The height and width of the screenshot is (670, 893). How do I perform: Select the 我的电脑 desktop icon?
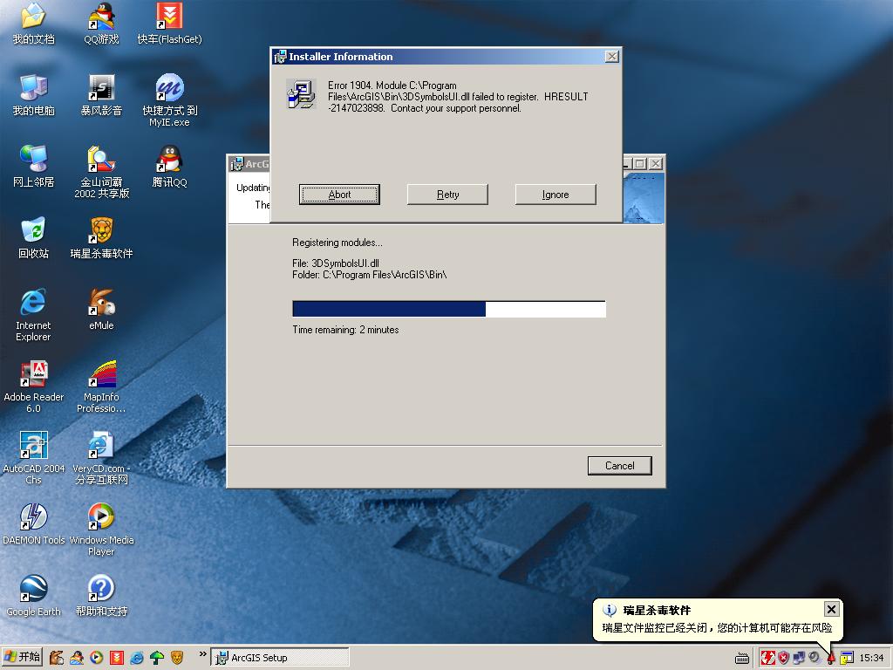point(34,95)
